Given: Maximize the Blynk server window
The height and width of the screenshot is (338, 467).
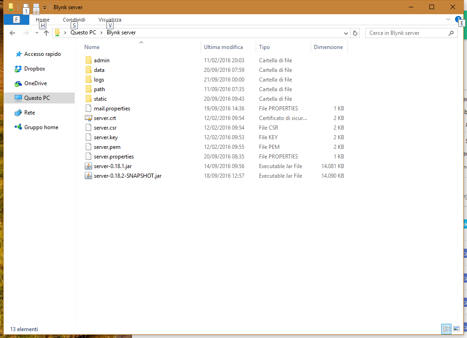Looking at the screenshot, I should click(432, 7).
